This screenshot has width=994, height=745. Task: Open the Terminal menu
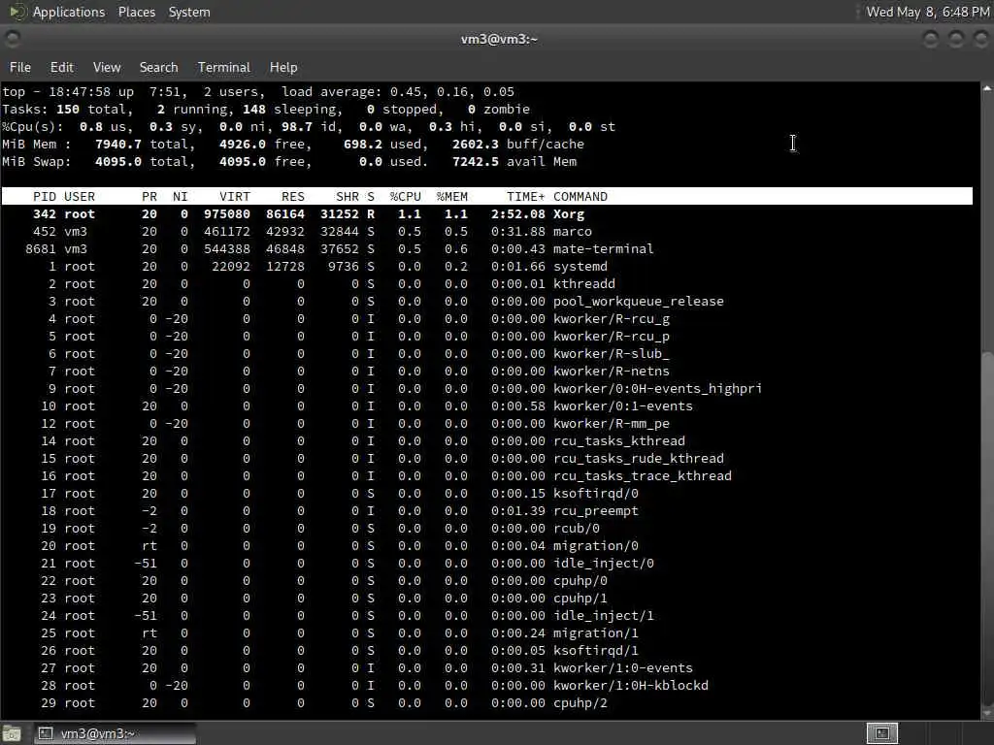point(224,67)
